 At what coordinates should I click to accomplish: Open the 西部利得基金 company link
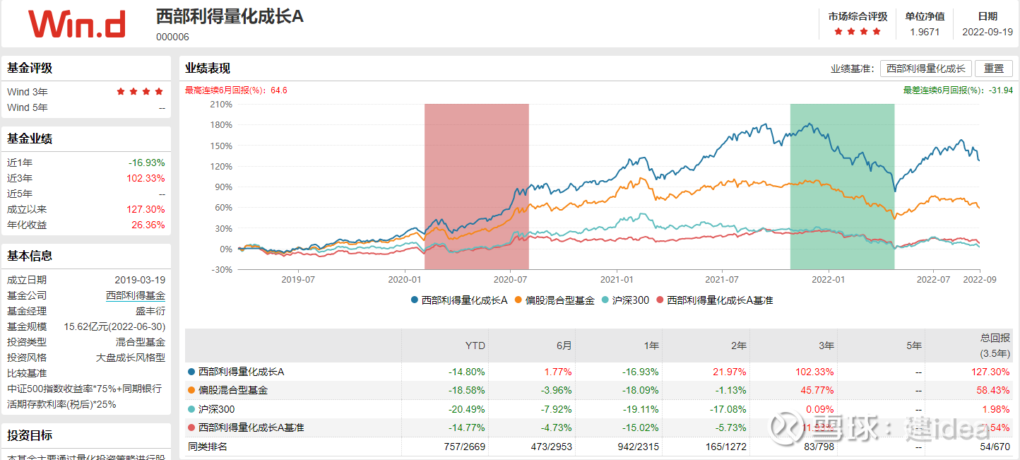click(136, 295)
